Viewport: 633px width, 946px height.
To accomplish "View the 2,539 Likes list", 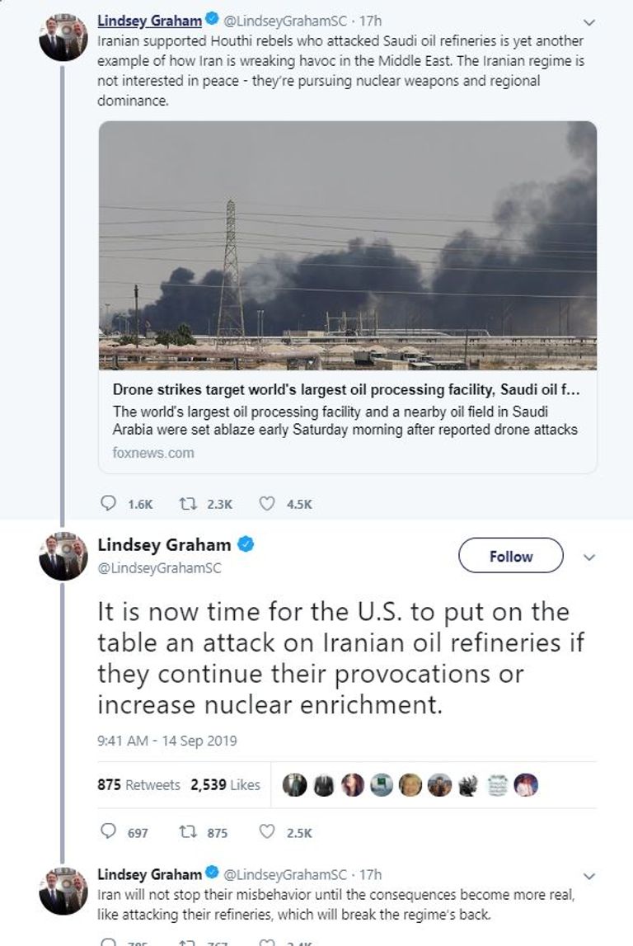I will [225, 785].
